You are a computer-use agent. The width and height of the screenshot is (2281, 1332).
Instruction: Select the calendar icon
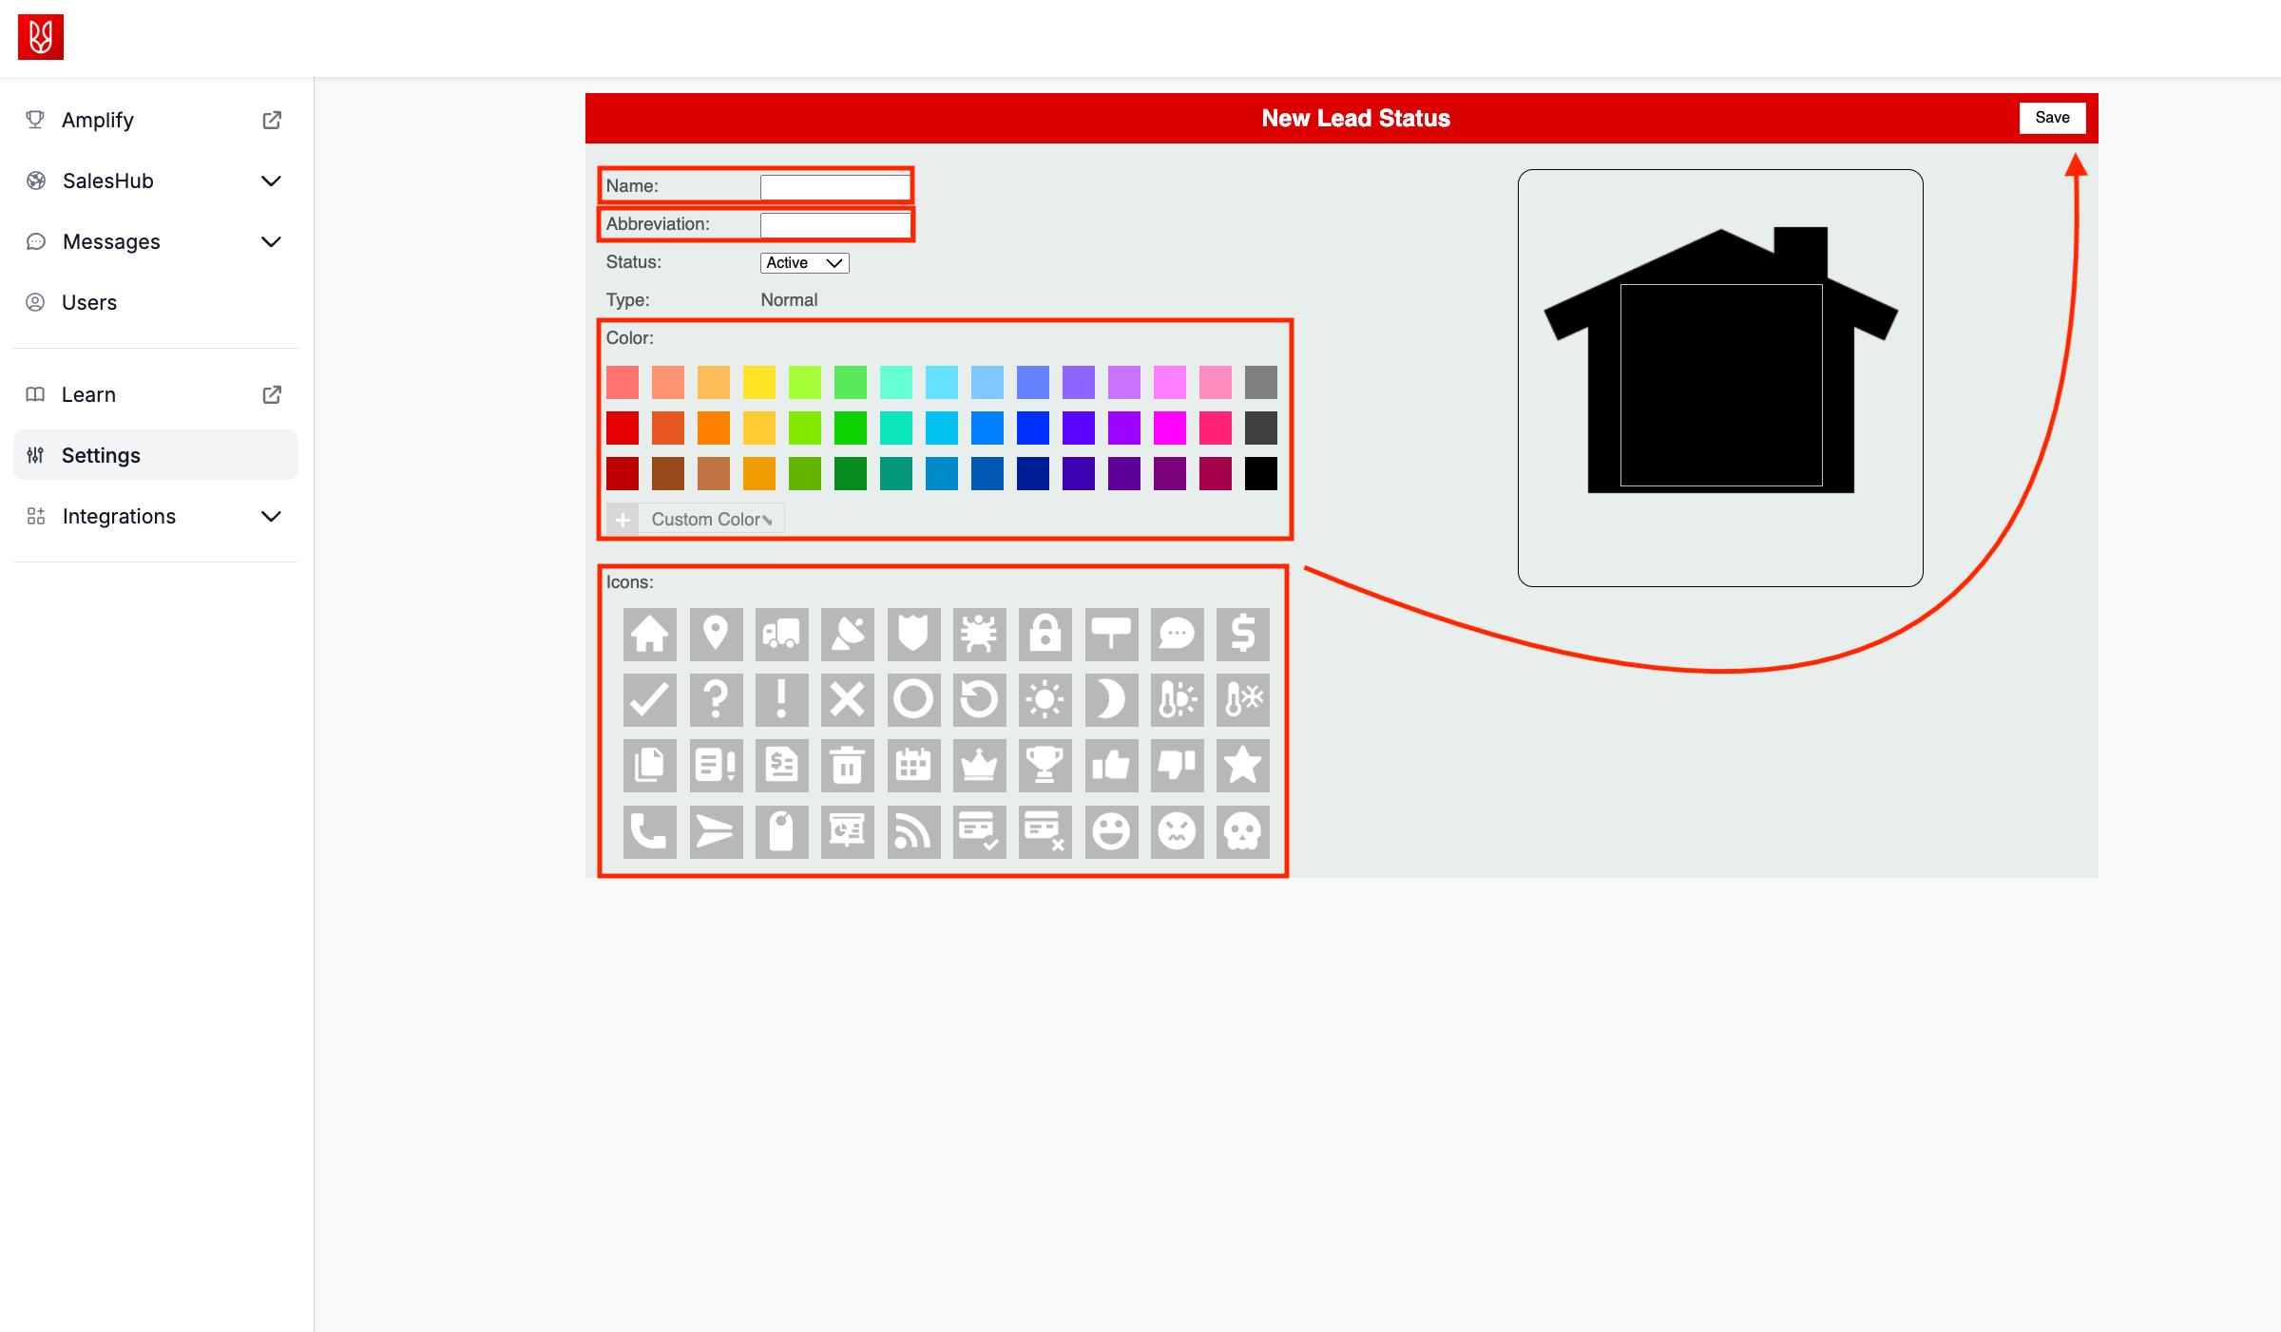coord(913,766)
